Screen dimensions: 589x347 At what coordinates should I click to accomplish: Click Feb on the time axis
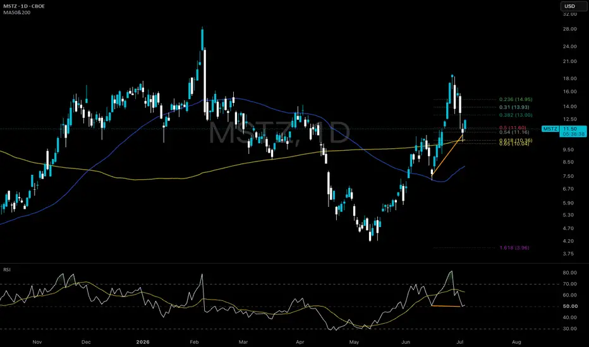194,342
